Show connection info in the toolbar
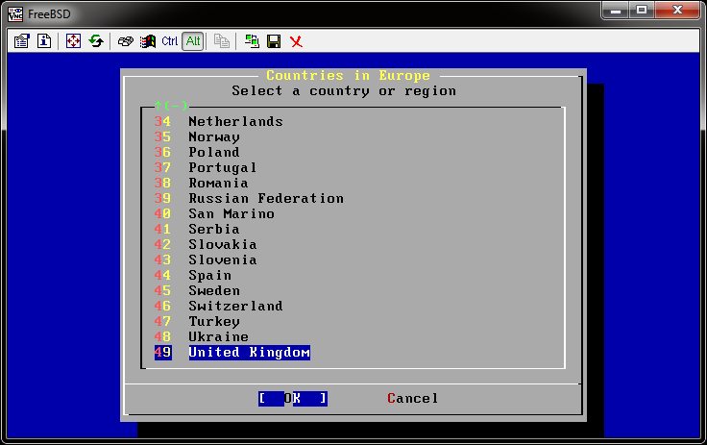The height and width of the screenshot is (445, 707). click(44, 41)
